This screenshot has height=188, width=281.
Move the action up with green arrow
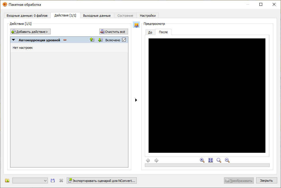(92, 40)
